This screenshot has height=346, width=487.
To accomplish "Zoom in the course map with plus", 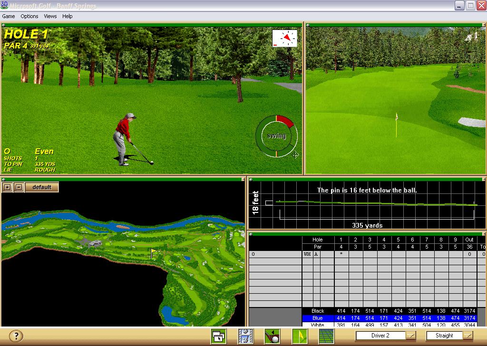I will pos(8,187).
